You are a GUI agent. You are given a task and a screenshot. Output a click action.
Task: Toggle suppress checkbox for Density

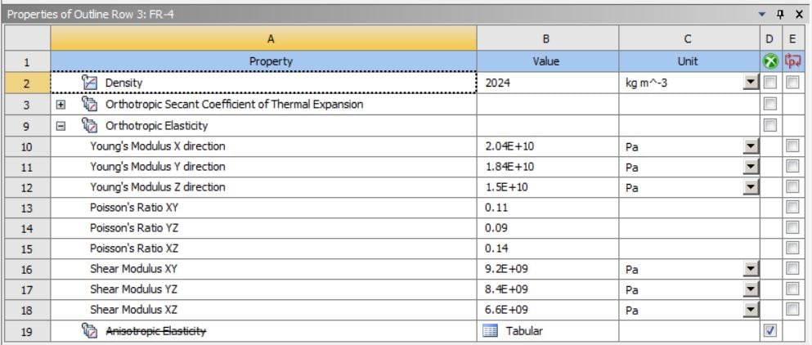pos(770,83)
